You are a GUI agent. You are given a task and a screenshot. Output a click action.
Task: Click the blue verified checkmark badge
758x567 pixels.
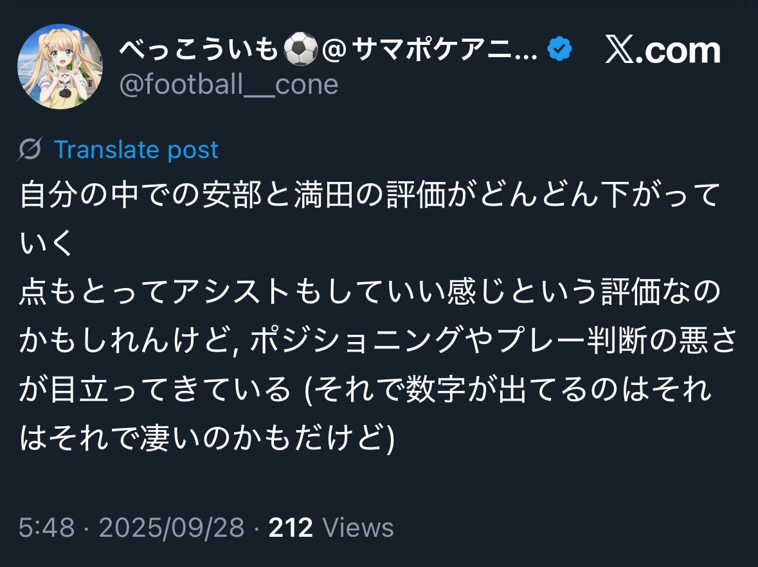pos(559,50)
